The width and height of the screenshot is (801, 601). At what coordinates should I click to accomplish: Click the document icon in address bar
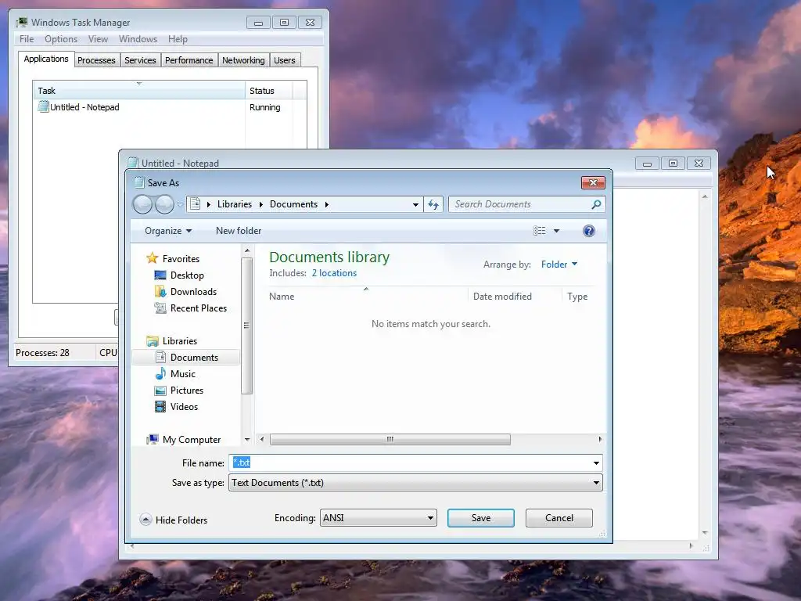(195, 204)
